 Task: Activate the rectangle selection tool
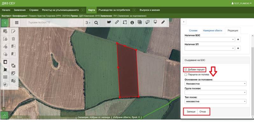(x=124, y=22)
